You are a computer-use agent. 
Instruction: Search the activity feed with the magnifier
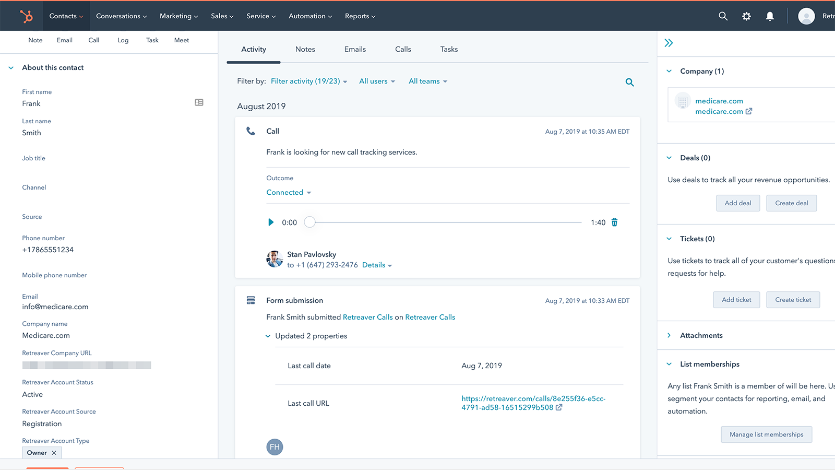pyautogui.click(x=629, y=82)
